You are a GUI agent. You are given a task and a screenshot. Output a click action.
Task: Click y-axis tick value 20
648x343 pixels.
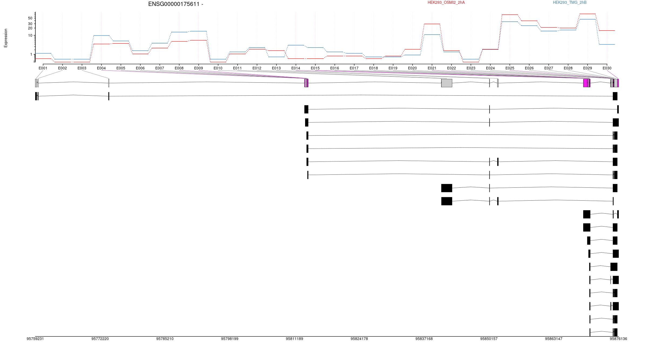[30, 28]
